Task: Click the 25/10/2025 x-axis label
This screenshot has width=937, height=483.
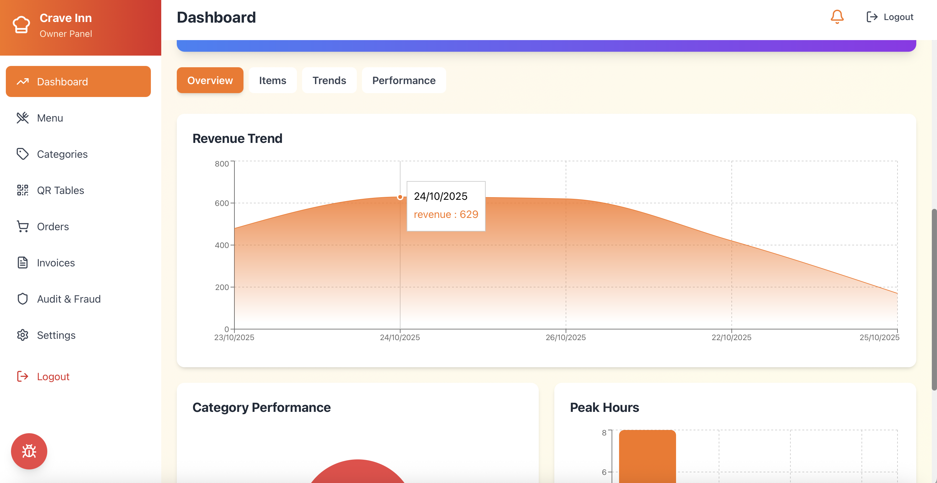Action: (x=879, y=338)
